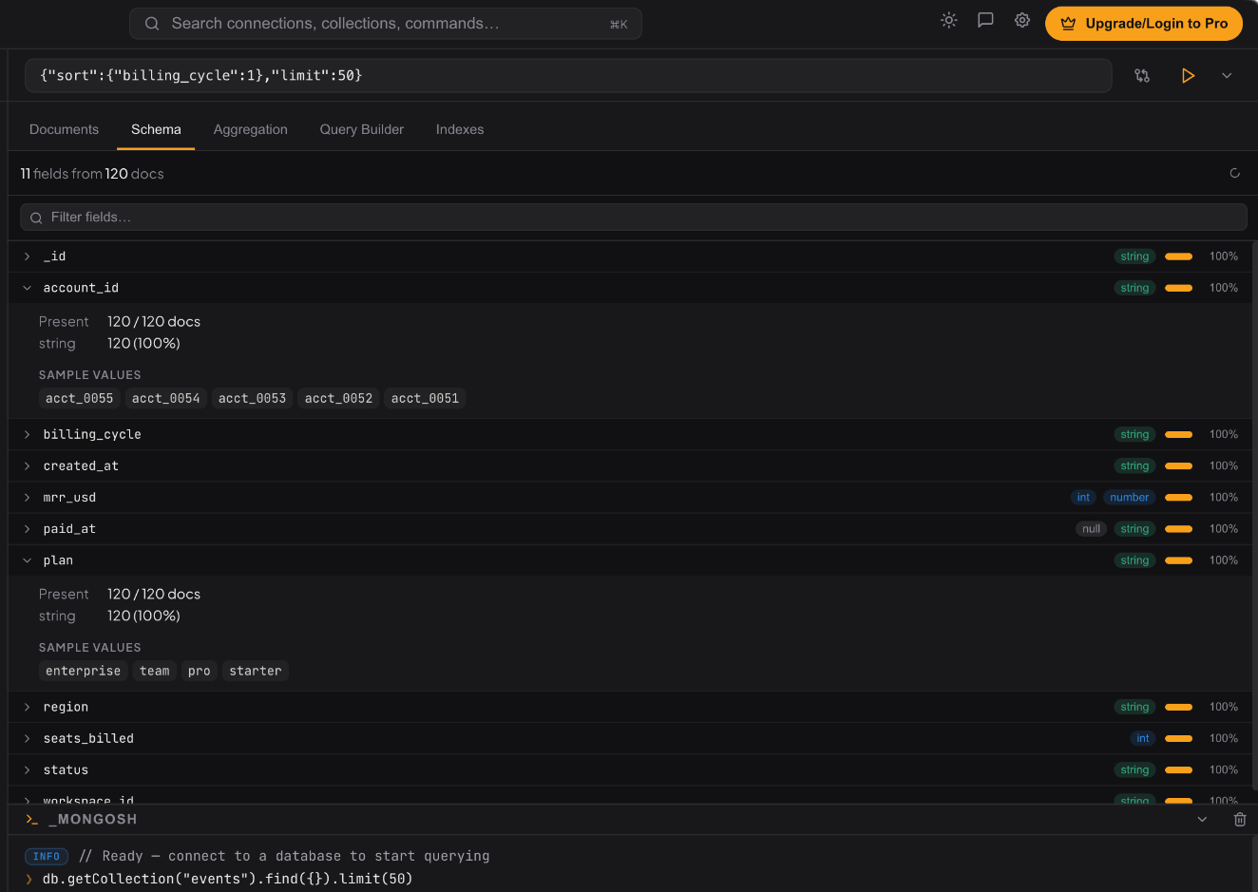Click the seats_billed coverage bar
The height and width of the screenshot is (892, 1258).
1178,738
